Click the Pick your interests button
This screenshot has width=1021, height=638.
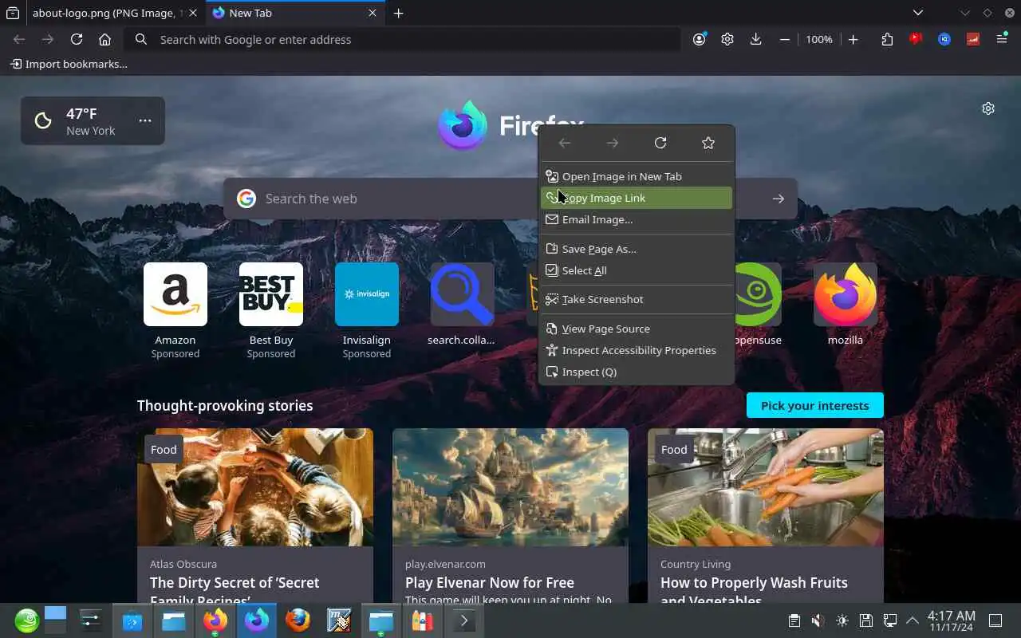pos(815,405)
